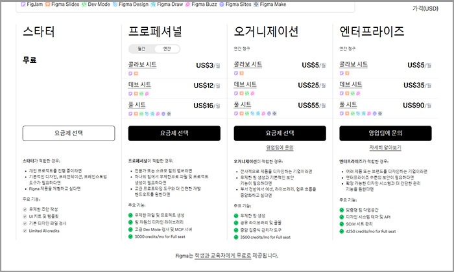Click the 프로페셔널 plan heading

pyautogui.click(x=155, y=32)
